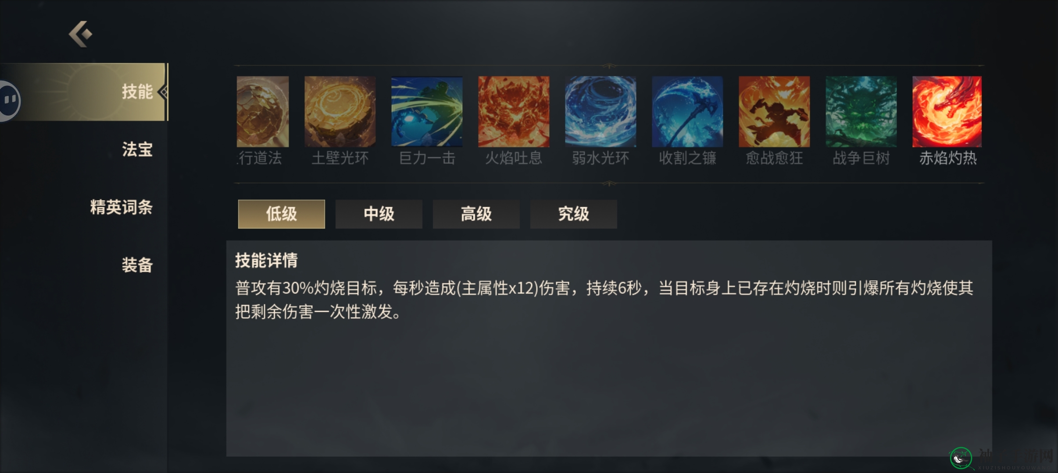Image resolution: width=1058 pixels, height=473 pixels.
Task: Switch to the 高级 level tab
Action: click(x=476, y=214)
